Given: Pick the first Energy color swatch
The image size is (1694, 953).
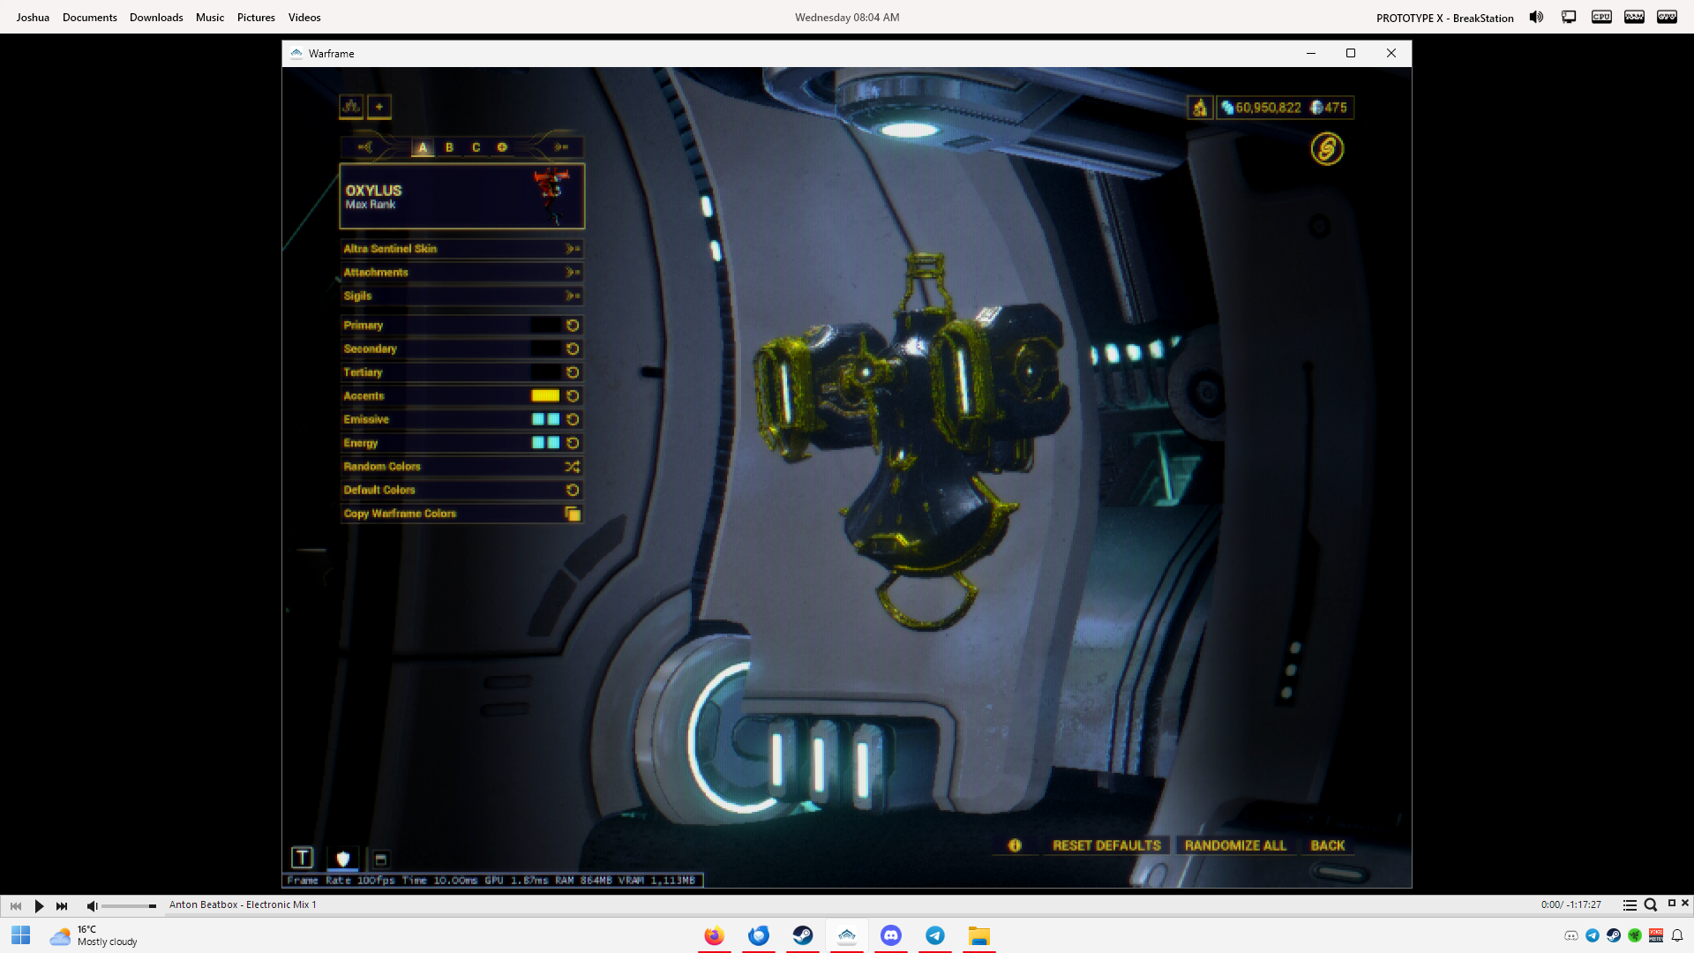Looking at the screenshot, I should coord(538,443).
